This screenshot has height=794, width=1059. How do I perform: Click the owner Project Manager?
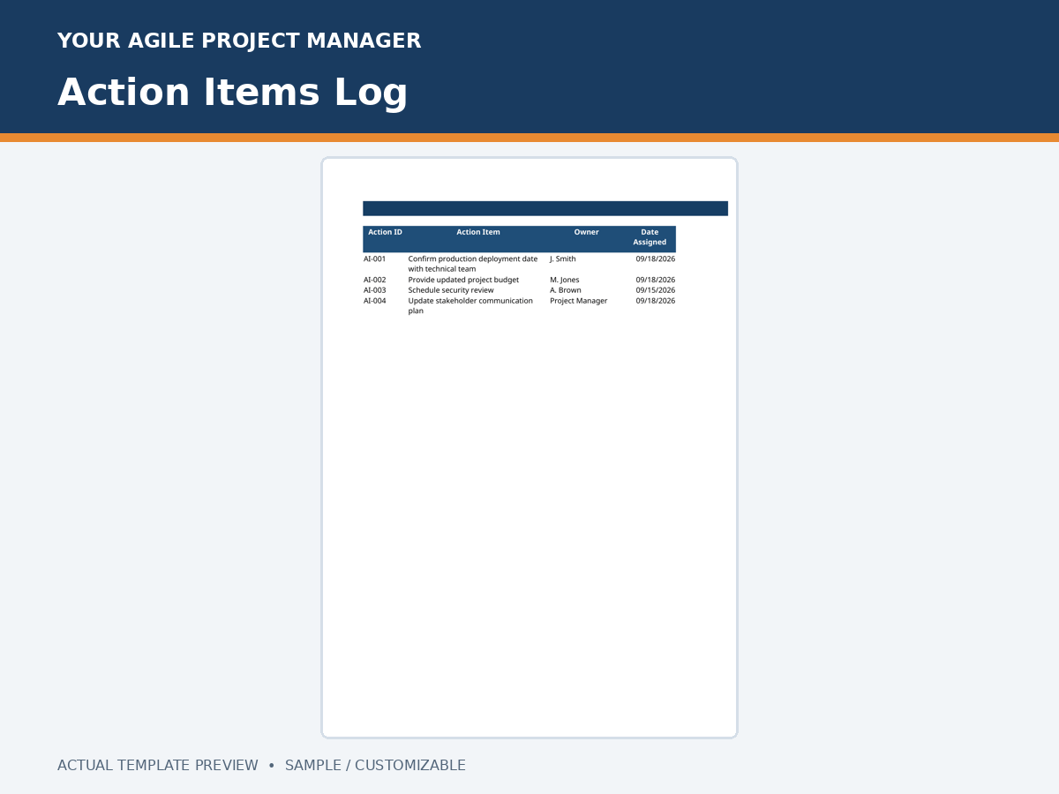(x=579, y=301)
